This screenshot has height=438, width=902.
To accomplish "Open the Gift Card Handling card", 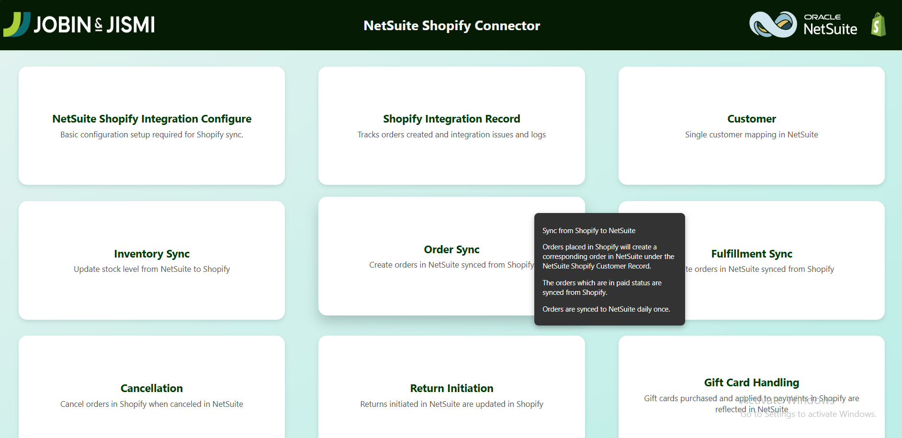I will click(x=751, y=382).
